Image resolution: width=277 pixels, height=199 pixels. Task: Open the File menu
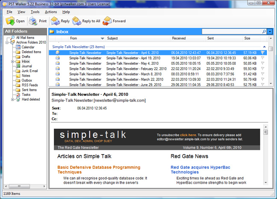pos(9,12)
